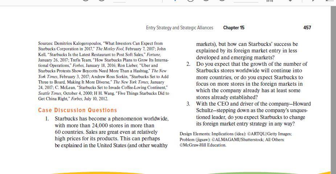Click the page number '457'
Viewport: 336px width, 174px height.
307,27
